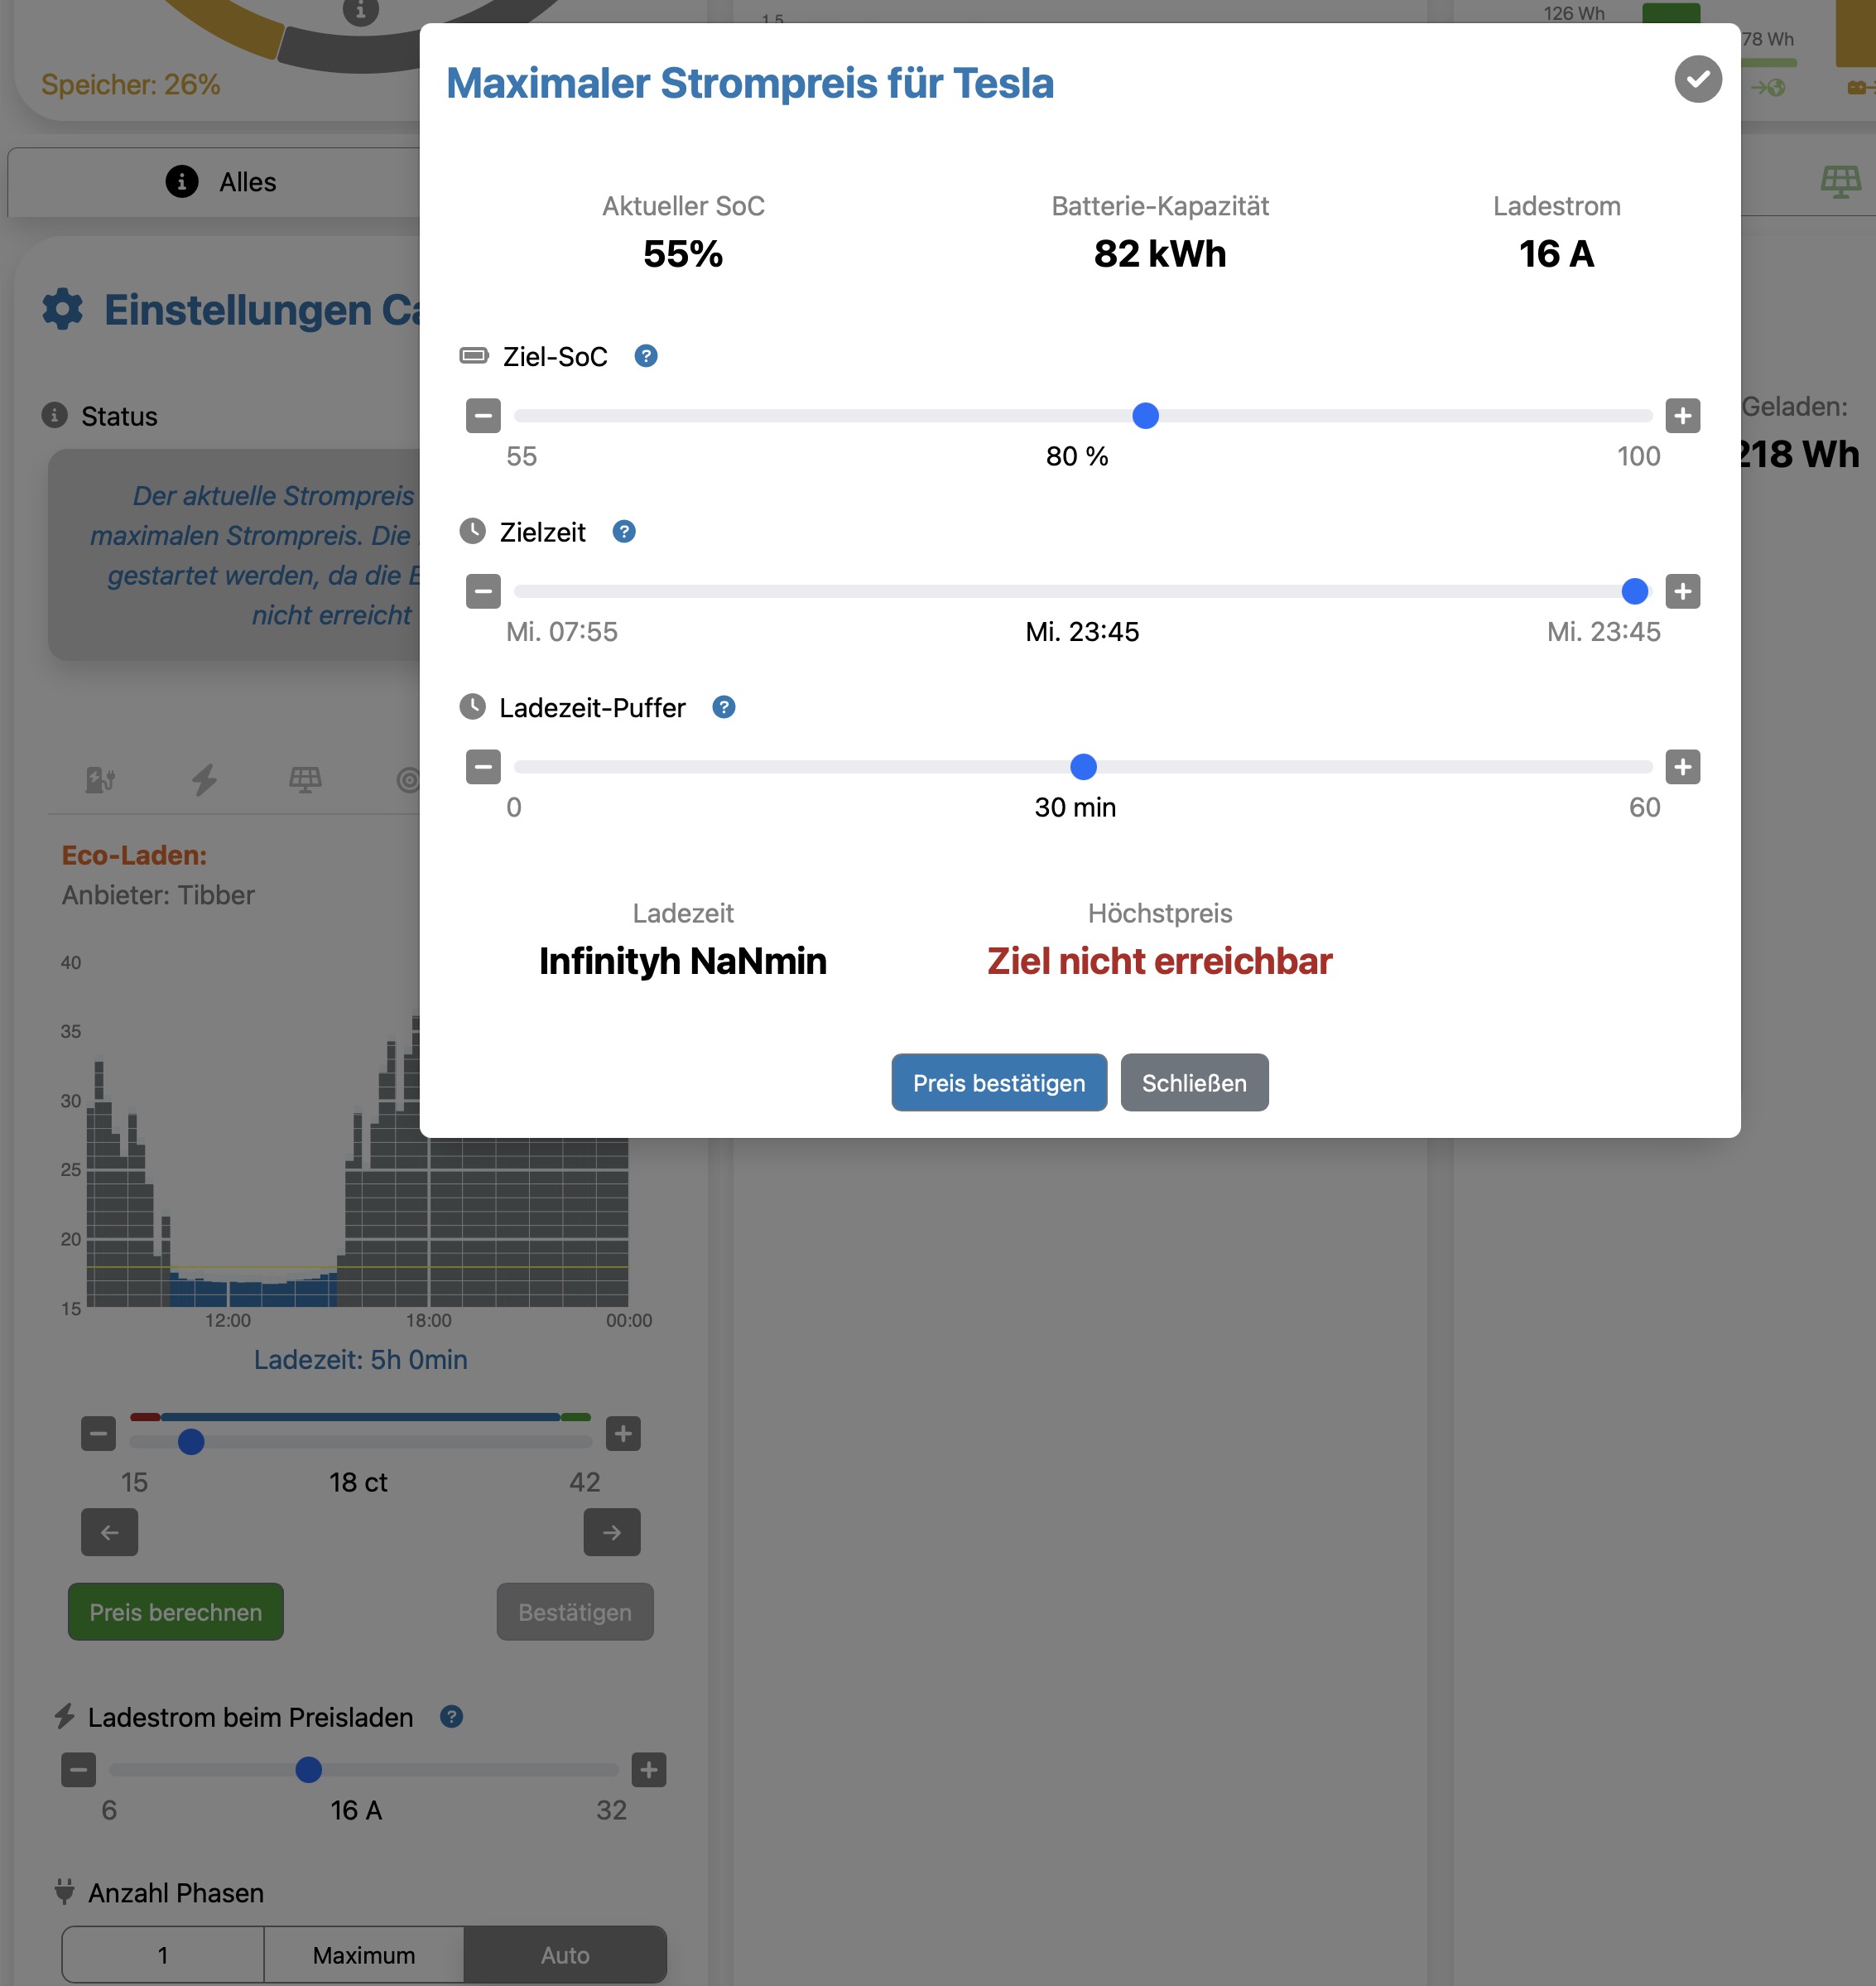Increase Ladezeit-Puffer with plus button
Screen dimensions: 1876x1986
click(x=1682, y=768)
